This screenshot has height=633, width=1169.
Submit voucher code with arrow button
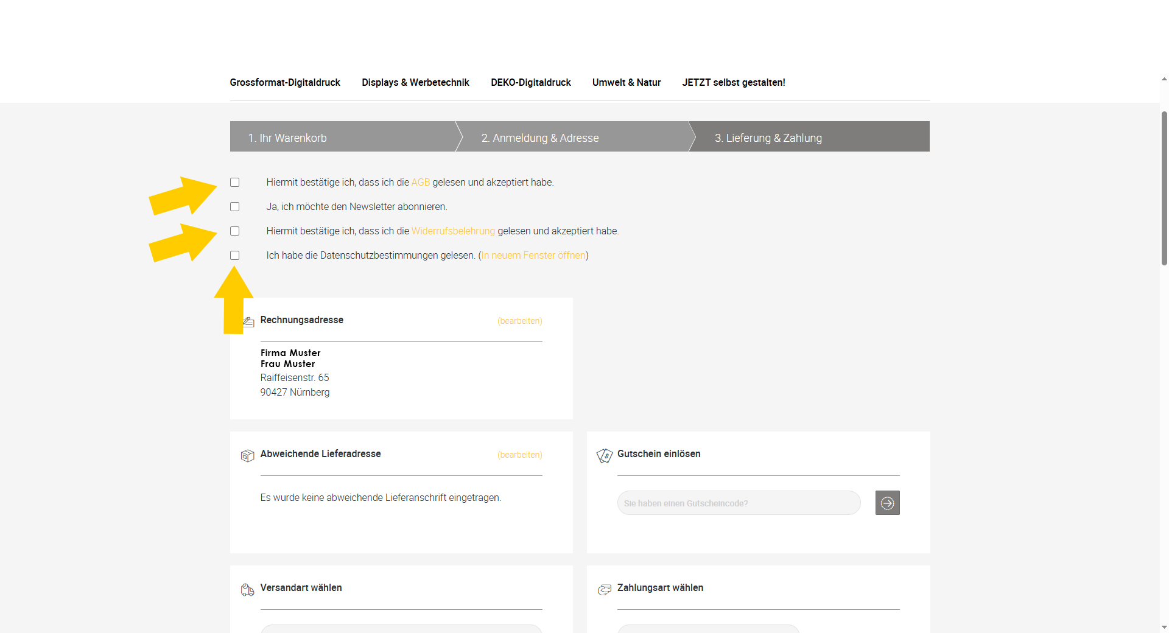point(887,503)
